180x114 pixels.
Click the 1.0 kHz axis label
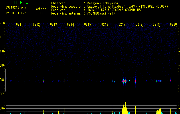coord(2,51)
